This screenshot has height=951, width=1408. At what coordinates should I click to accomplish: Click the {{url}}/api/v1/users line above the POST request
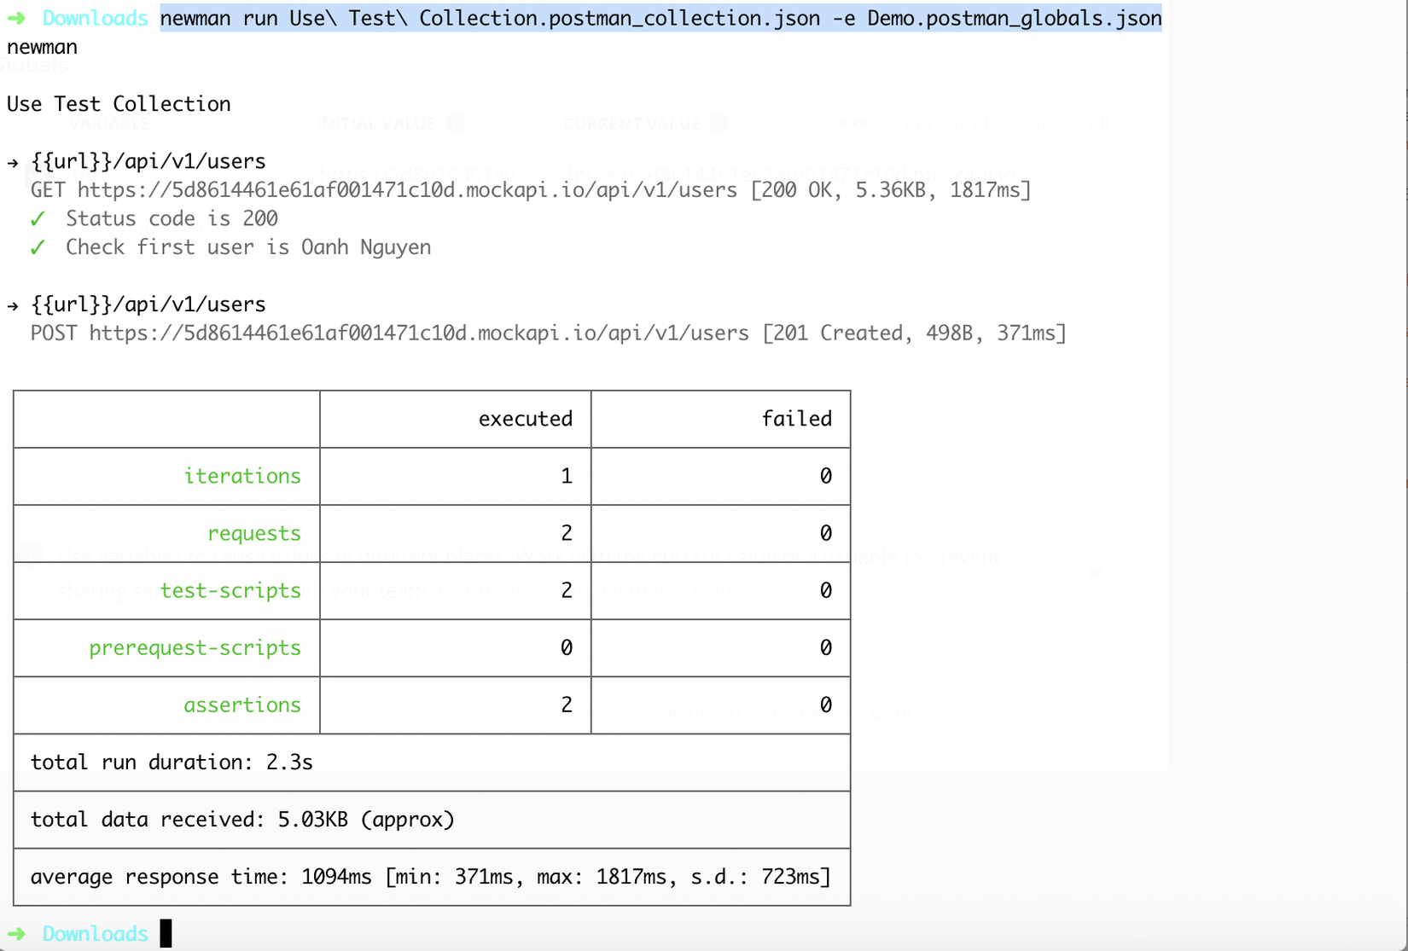(x=148, y=304)
